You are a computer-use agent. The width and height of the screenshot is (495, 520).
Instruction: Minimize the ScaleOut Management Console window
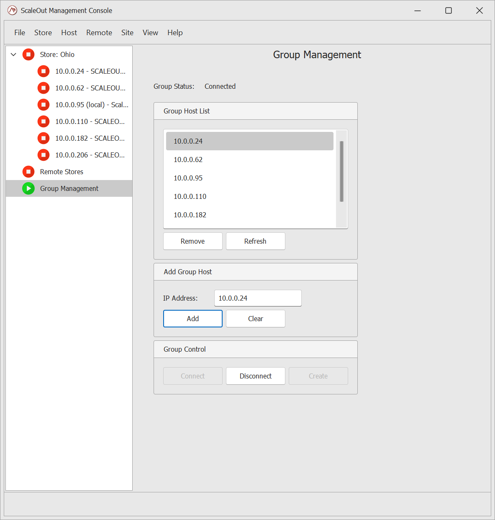point(418,10)
